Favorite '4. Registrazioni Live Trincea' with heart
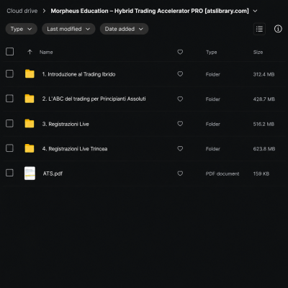The height and width of the screenshot is (288, 288). pyautogui.click(x=180, y=148)
